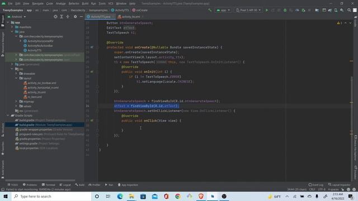Open the Build menu
Image resolution: width=358 pixels, height=201 pixels.
(85, 3)
